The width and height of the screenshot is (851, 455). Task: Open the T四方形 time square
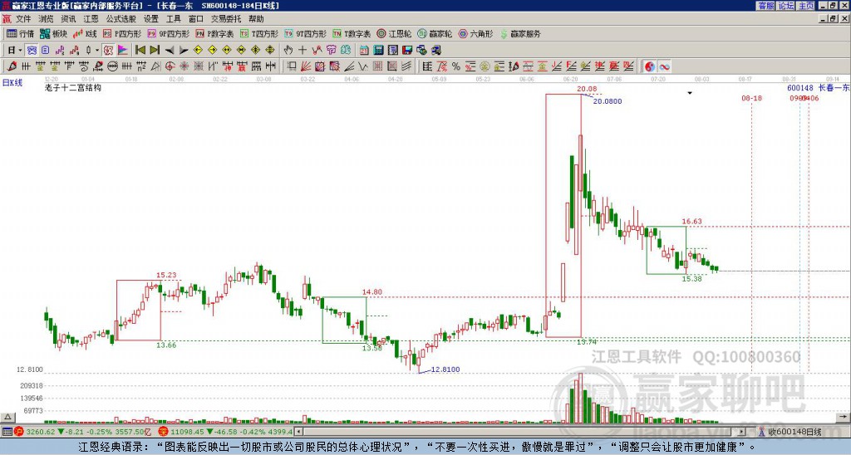[x=259, y=33]
